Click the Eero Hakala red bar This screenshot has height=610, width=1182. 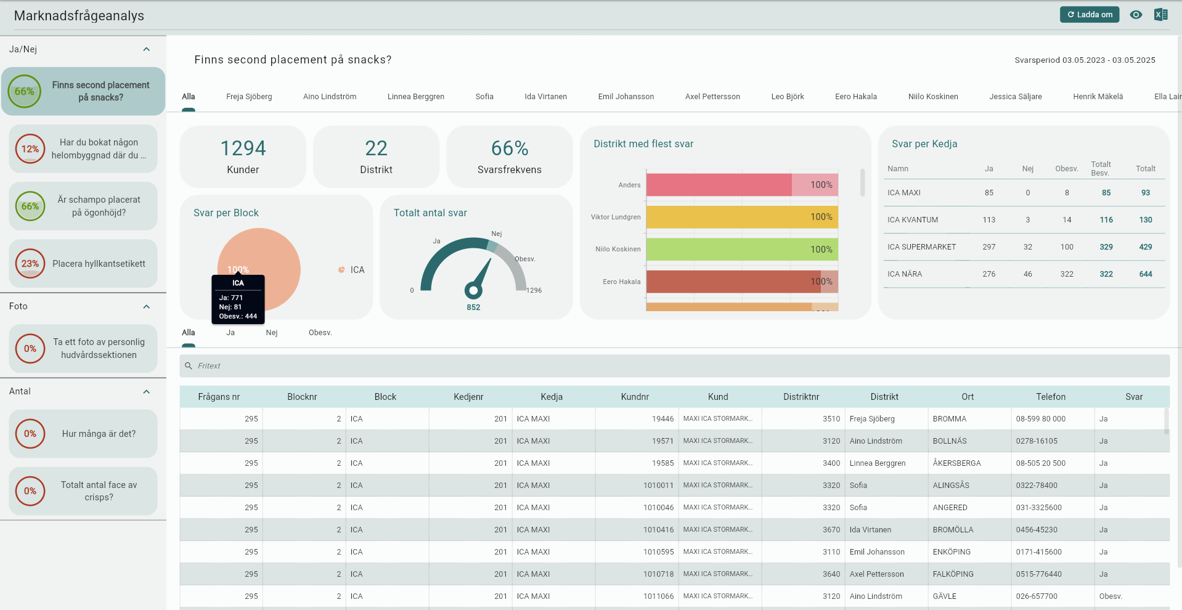pos(742,282)
